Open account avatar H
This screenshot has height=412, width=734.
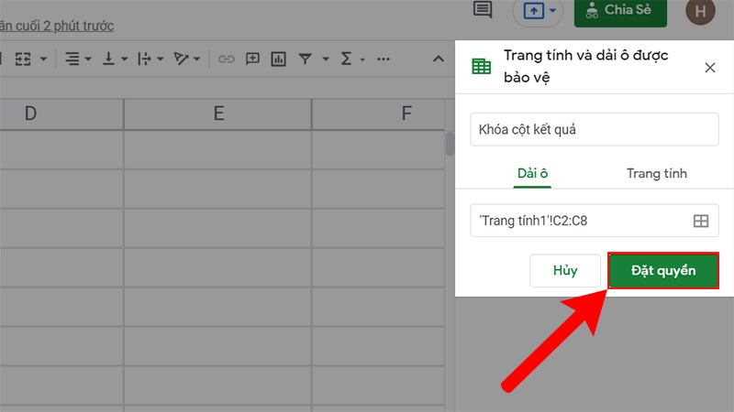click(x=700, y=11)
